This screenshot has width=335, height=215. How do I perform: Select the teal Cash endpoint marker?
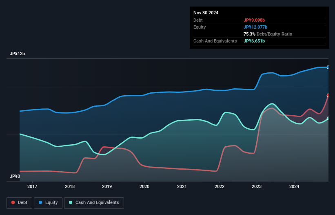point(328,118)
